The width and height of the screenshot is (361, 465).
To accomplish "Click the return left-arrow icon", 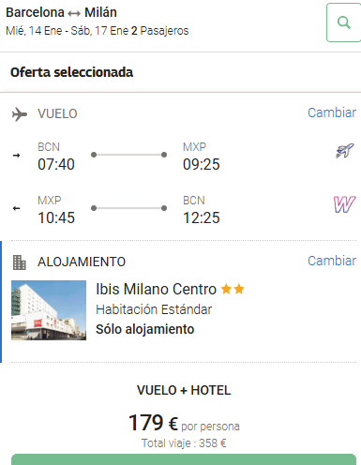I will point(16,208).
